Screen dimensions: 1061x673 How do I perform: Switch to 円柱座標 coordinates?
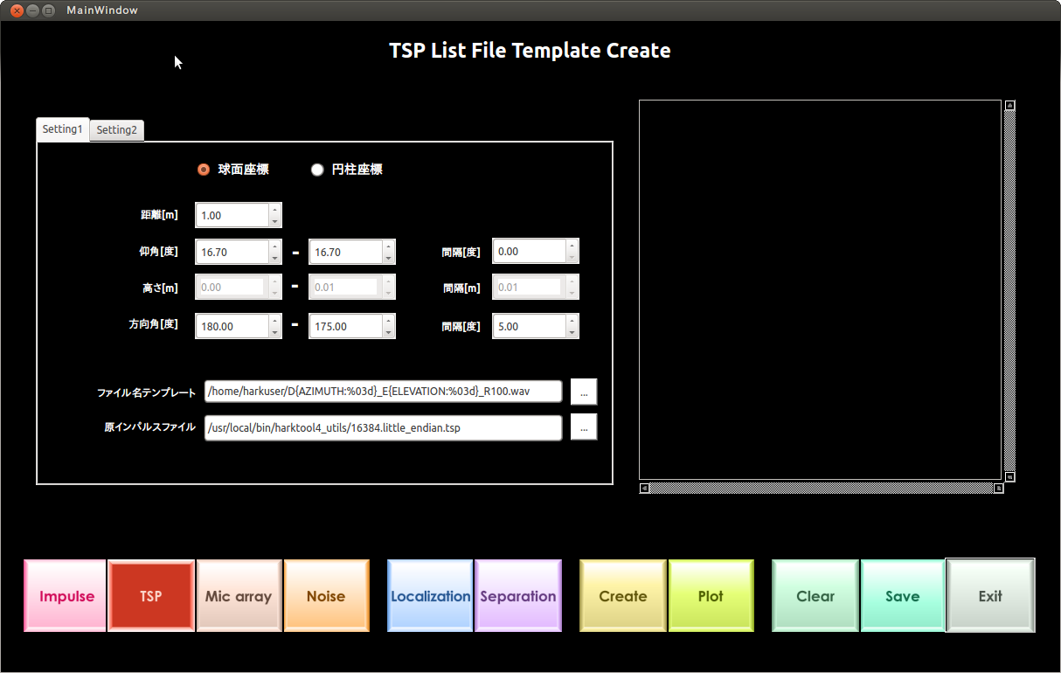(317, 170)
